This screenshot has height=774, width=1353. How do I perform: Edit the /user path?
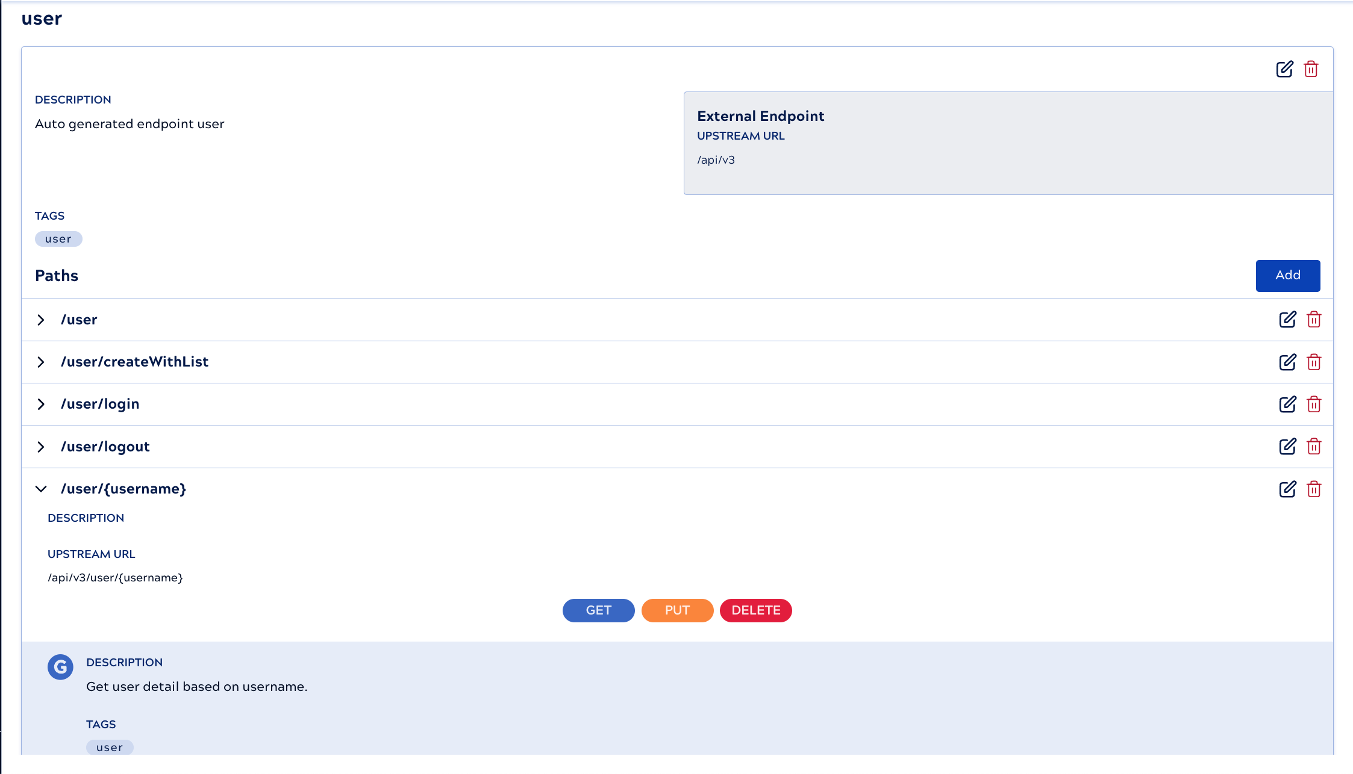pos(1287,320)
